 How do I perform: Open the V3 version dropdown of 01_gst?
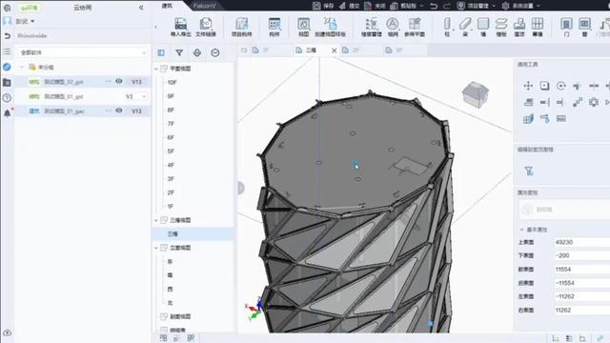[135, 96]
